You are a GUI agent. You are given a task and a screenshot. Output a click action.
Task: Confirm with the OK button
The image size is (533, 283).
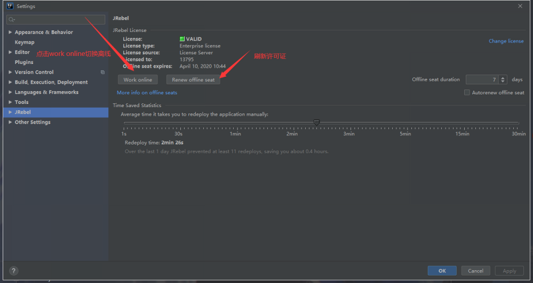click(x=442, y=271)
